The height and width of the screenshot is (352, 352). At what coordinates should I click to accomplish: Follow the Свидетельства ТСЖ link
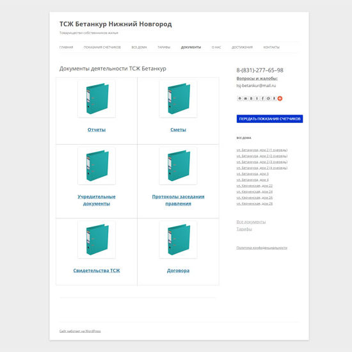pos(97,271)
